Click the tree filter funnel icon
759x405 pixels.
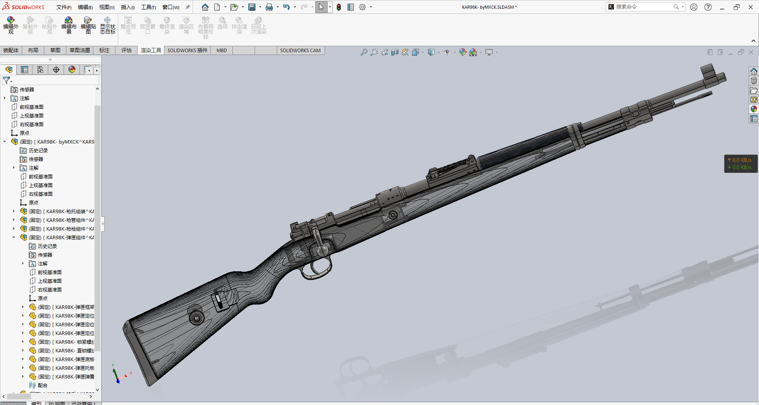pyautogui.click(x=7, y=80)
